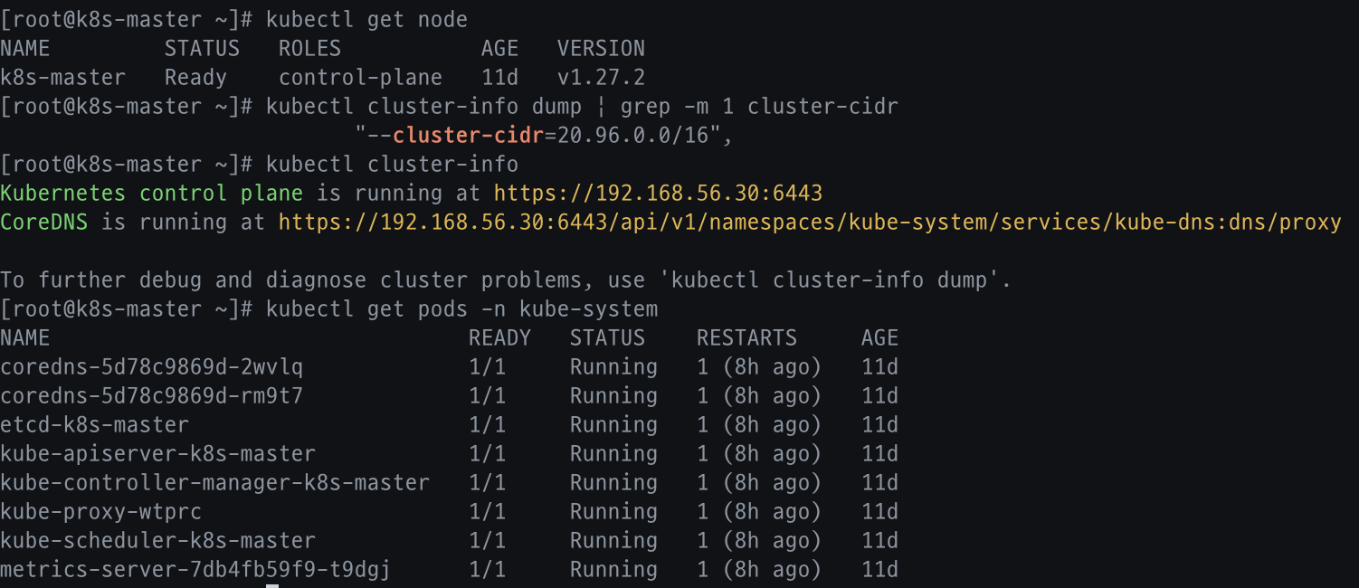This screenshot has width=1359, height=588.
Task: Click the coredns-5d78c9869d-2wvlq pod name
Action: [x=152, y=367]
